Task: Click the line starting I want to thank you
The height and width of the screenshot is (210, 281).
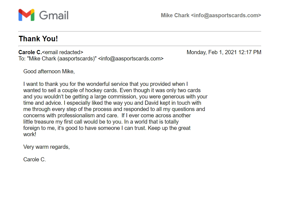Action: pyautogui.click(x=106, y=84)
